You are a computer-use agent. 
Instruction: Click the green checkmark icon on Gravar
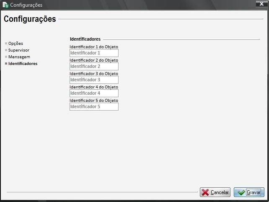pos(241,192)
